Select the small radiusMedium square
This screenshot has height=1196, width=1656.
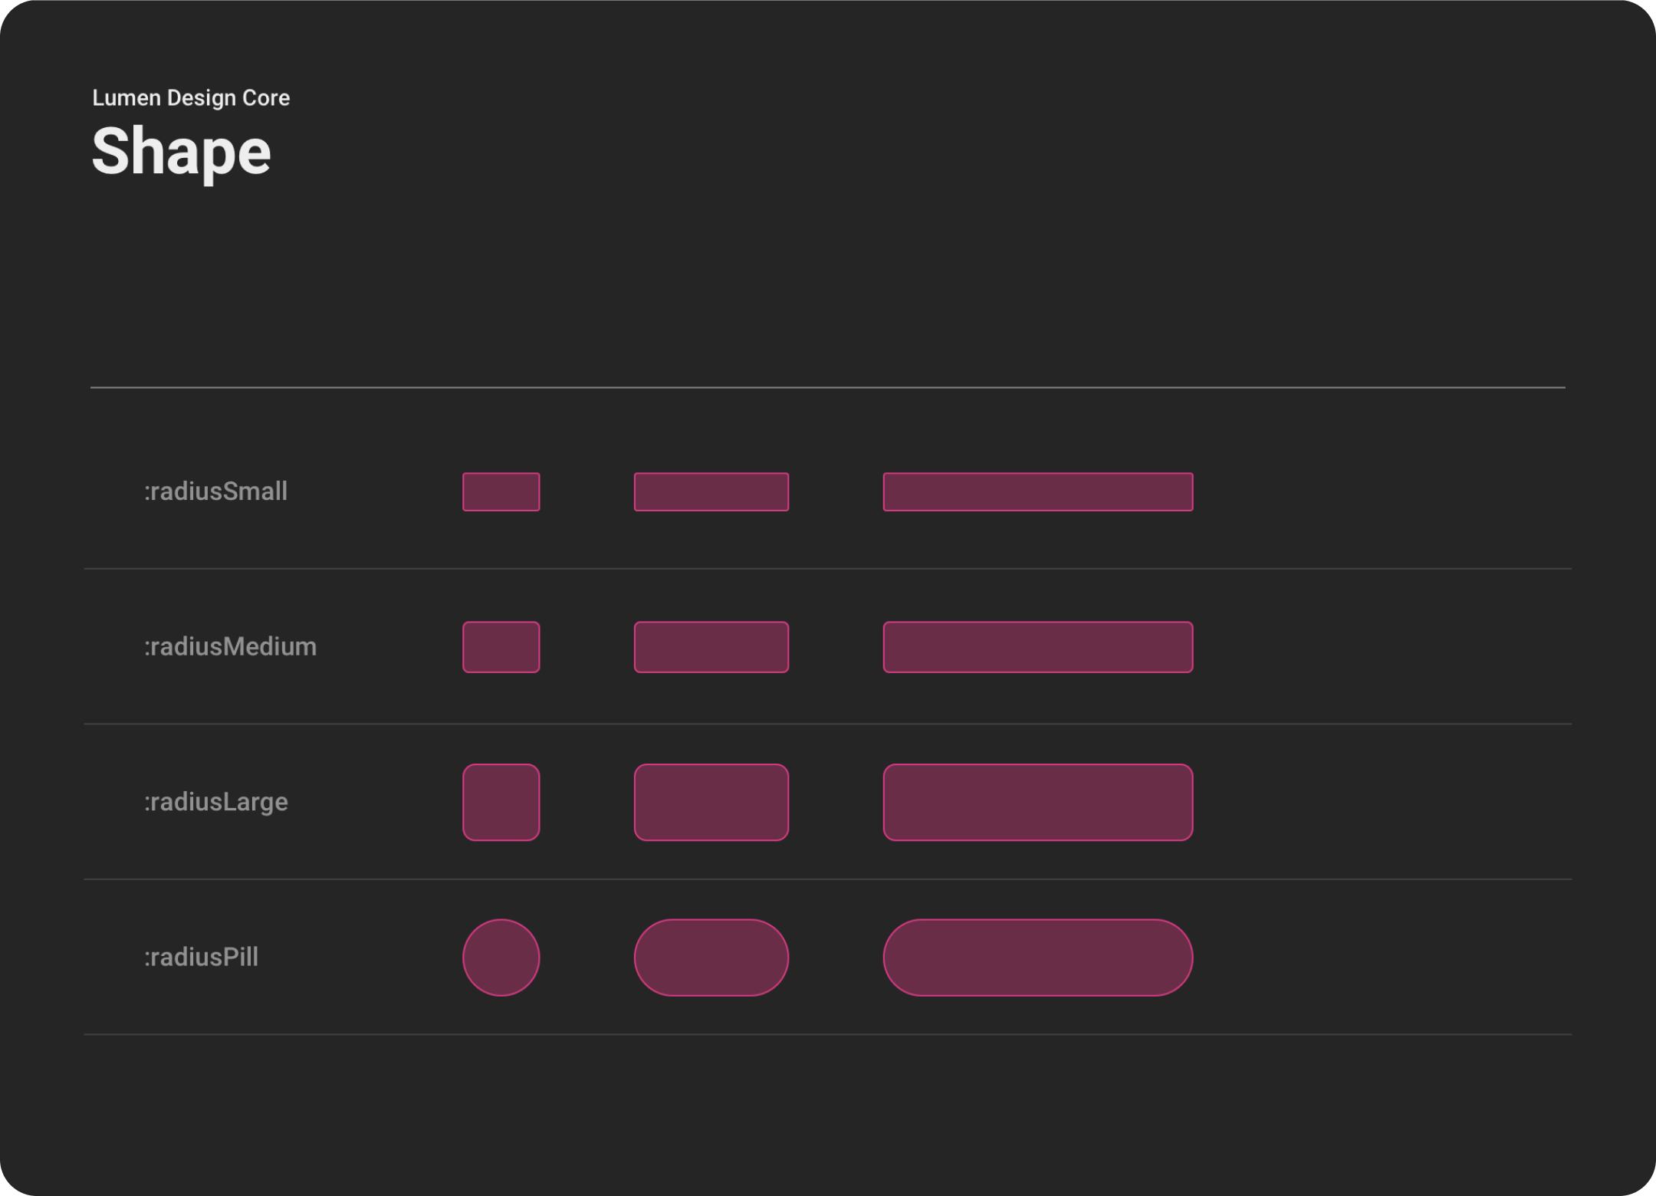click(501, 647)
